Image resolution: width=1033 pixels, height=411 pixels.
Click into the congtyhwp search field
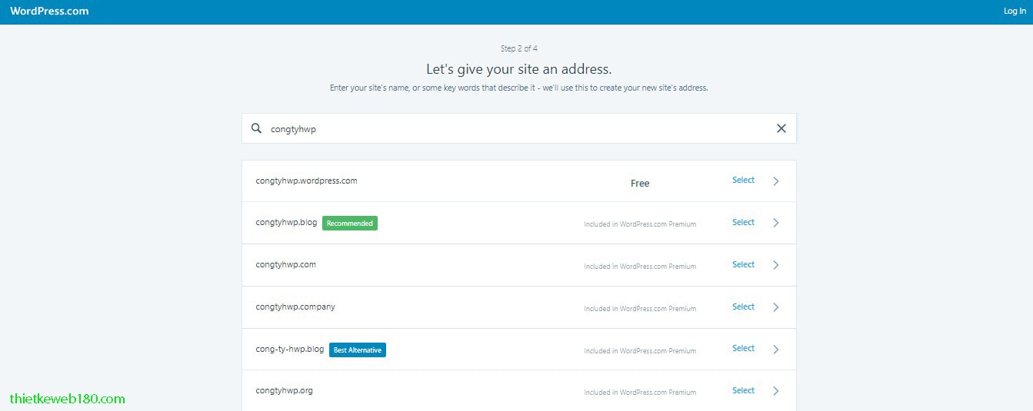click(519, 129)
